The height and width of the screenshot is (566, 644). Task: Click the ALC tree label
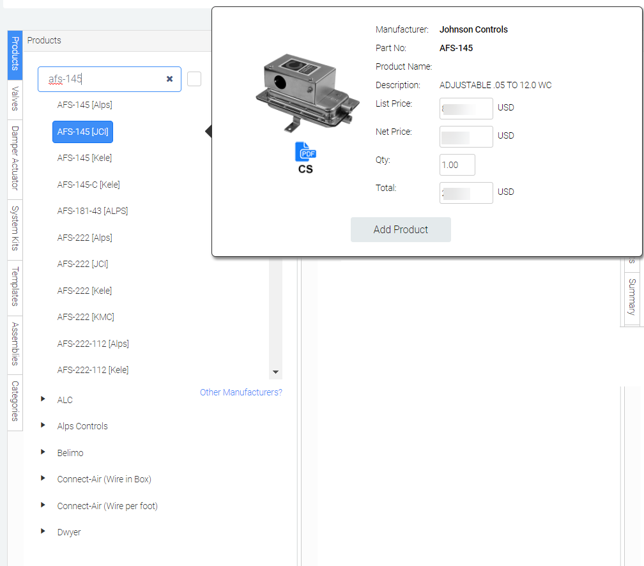point(65,400)
